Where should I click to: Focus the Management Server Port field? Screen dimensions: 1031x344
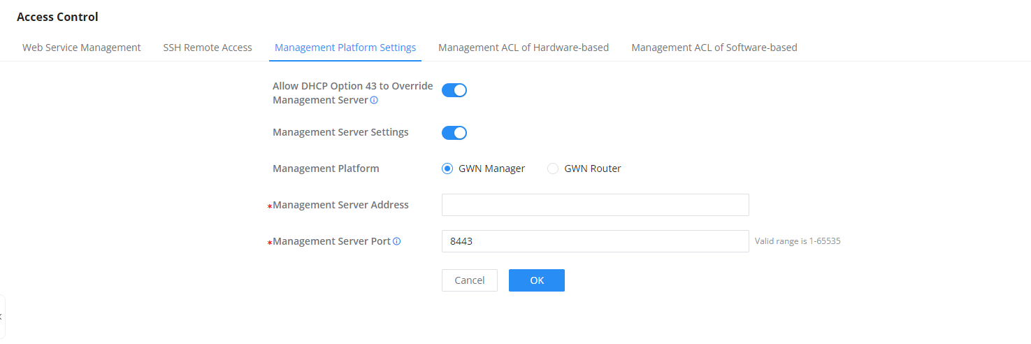tap(596, 241)
